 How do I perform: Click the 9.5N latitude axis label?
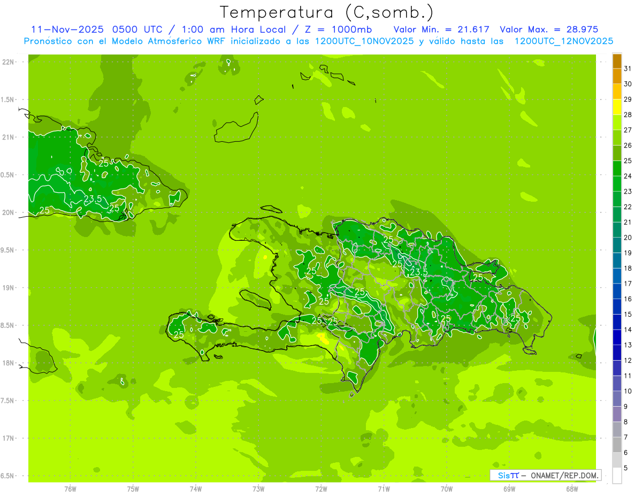click(x=7, y=250)
